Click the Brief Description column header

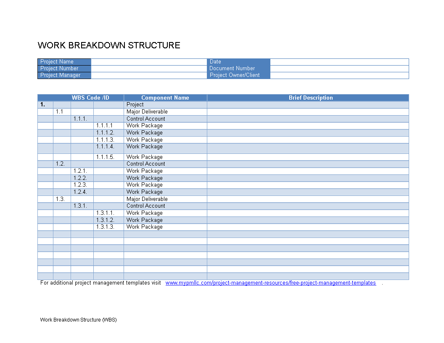(308, 98)
